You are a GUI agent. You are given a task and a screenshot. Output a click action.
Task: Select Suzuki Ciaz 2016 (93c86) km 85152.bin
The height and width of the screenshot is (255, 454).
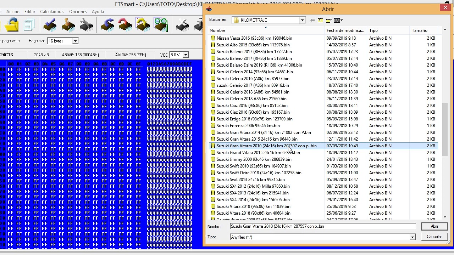pyautogui.click(x=252, y=105)
